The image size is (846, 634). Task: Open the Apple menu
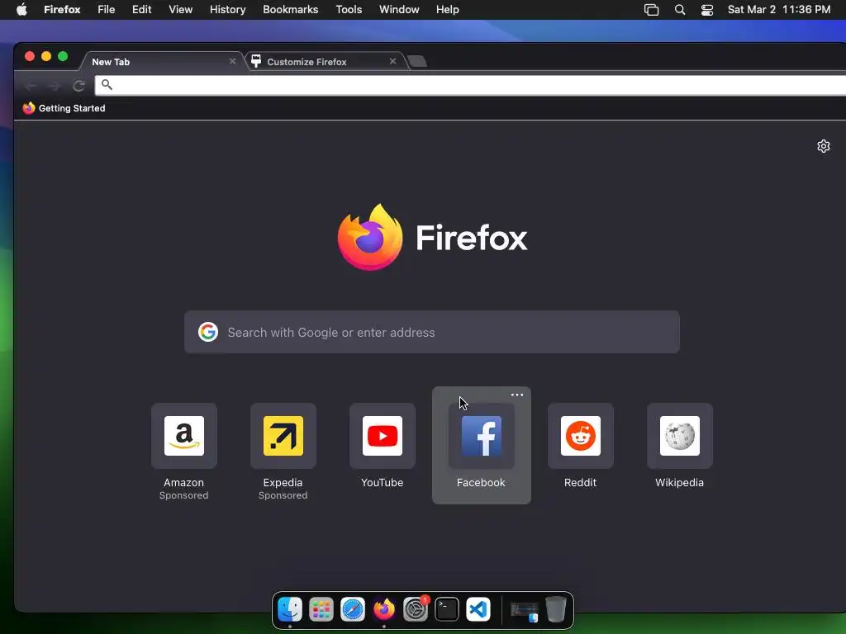pos(21,10)
